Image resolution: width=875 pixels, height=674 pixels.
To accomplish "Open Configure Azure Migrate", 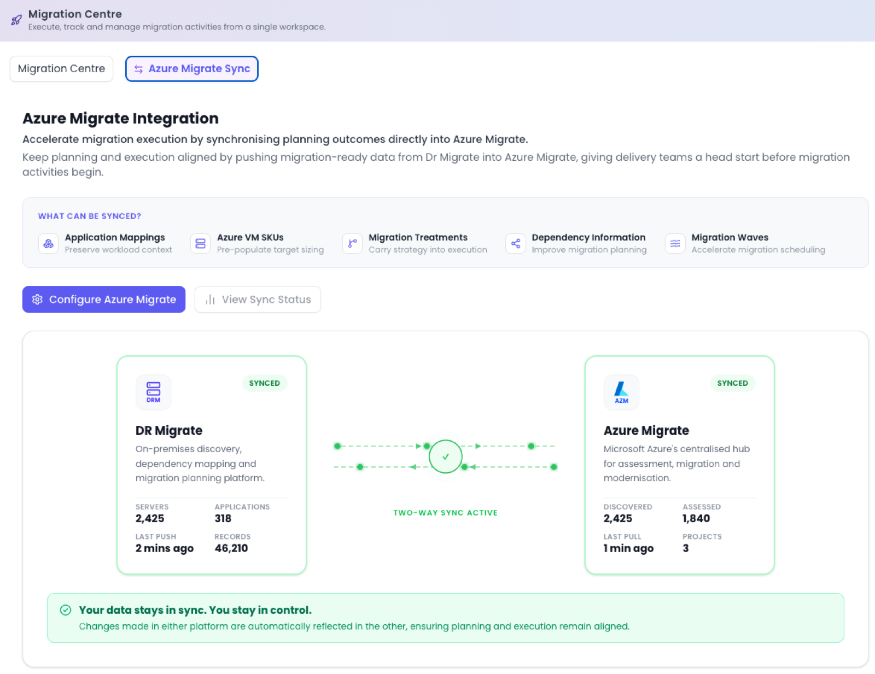I will coord(104,300).
